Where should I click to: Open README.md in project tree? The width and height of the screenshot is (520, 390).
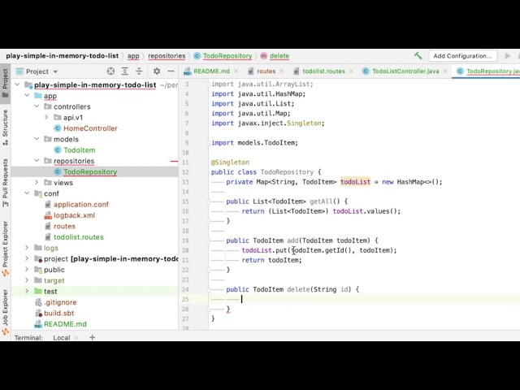(x=65, y=324)
